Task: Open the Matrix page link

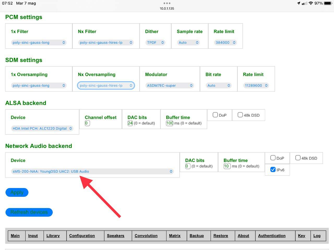Action: tap(175, 236)
